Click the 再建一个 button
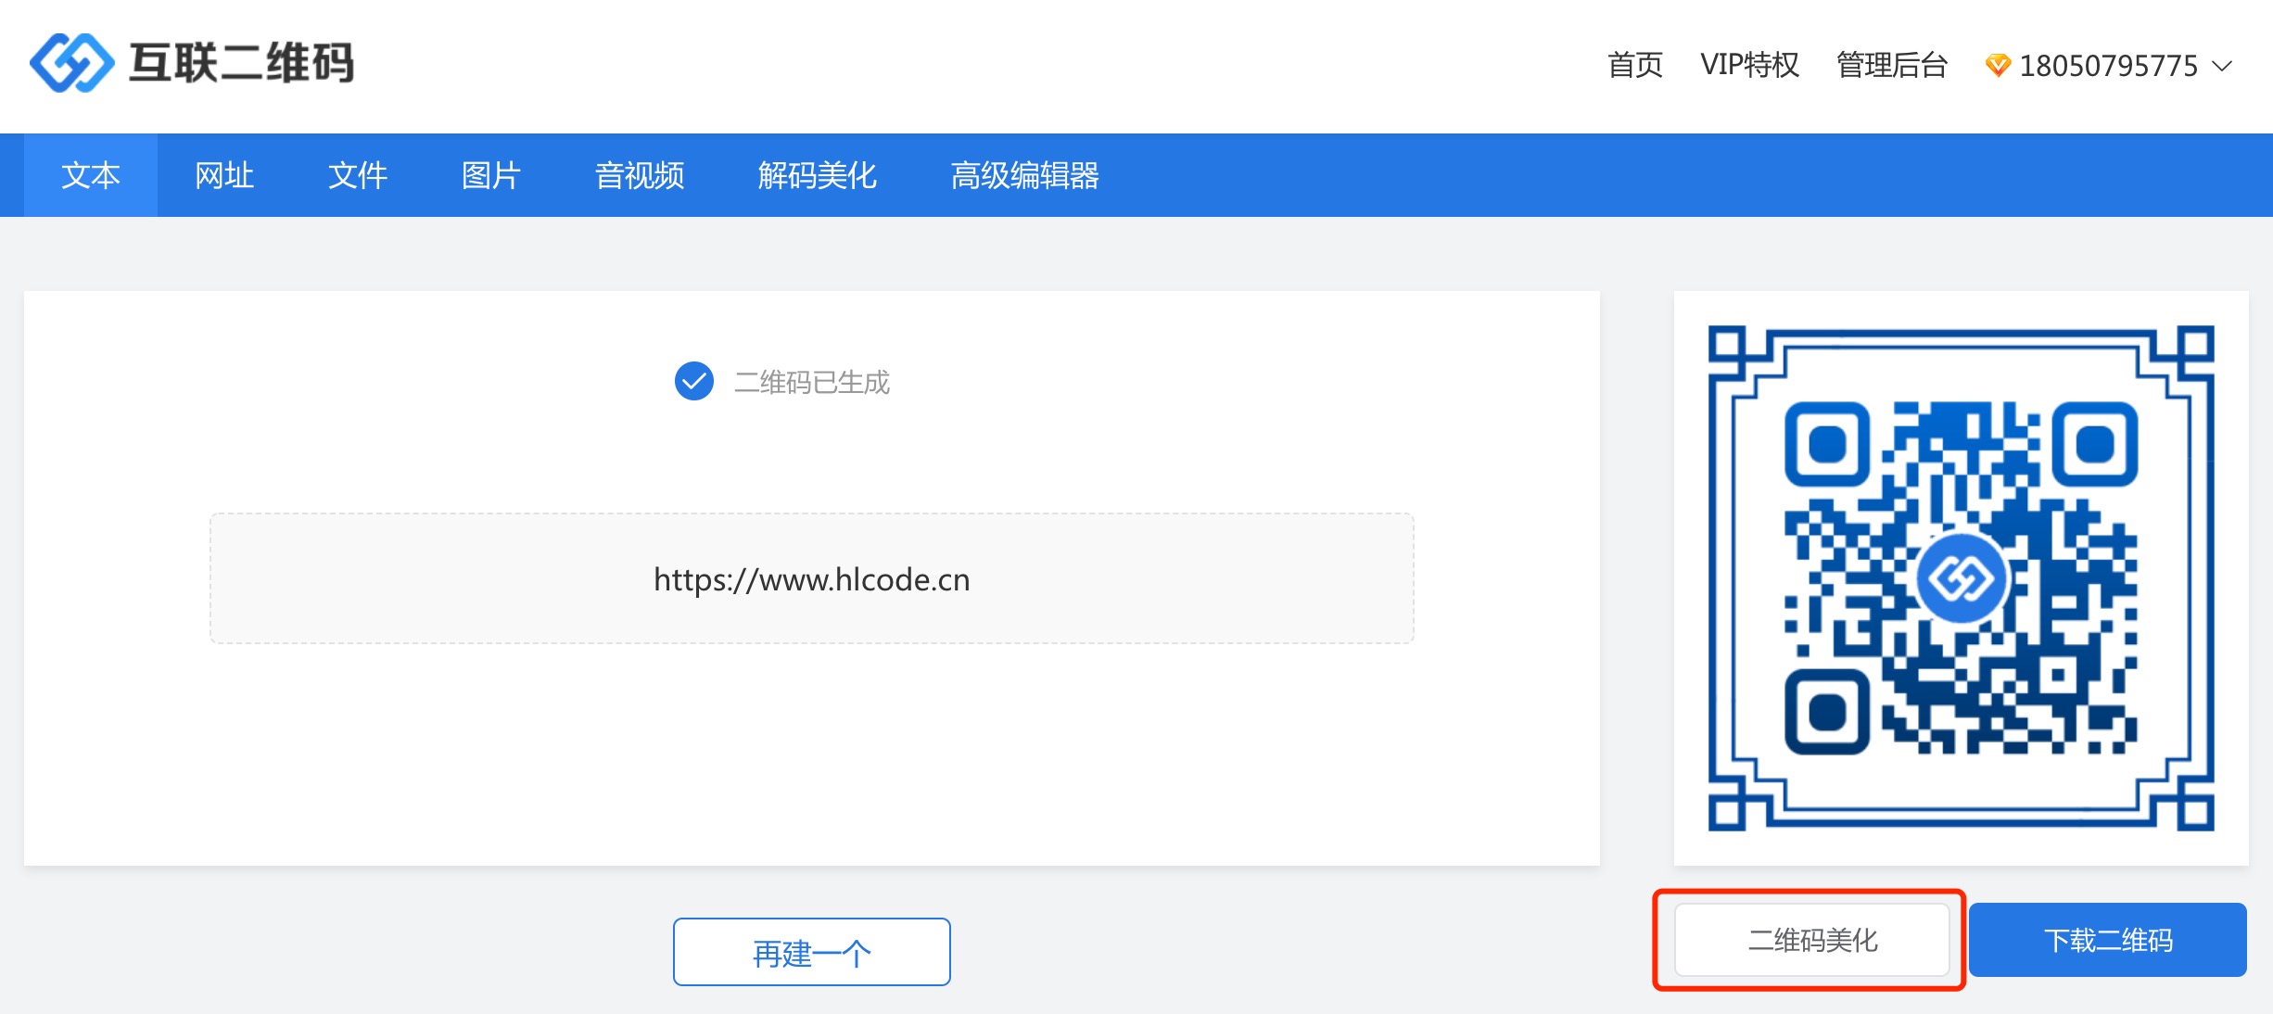This screenshot has width=2273, height=1014. click(812, 952)
